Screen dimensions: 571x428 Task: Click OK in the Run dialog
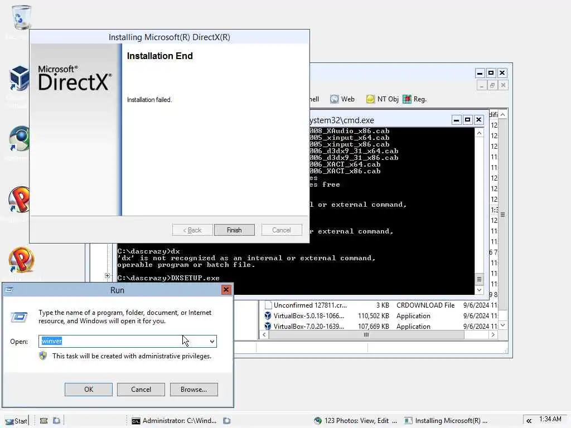point(89,390)
